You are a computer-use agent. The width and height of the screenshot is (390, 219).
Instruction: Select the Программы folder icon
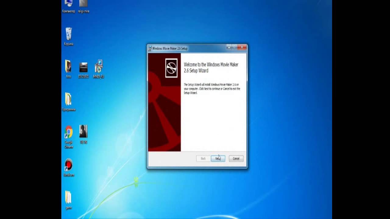tap(69, 102)
